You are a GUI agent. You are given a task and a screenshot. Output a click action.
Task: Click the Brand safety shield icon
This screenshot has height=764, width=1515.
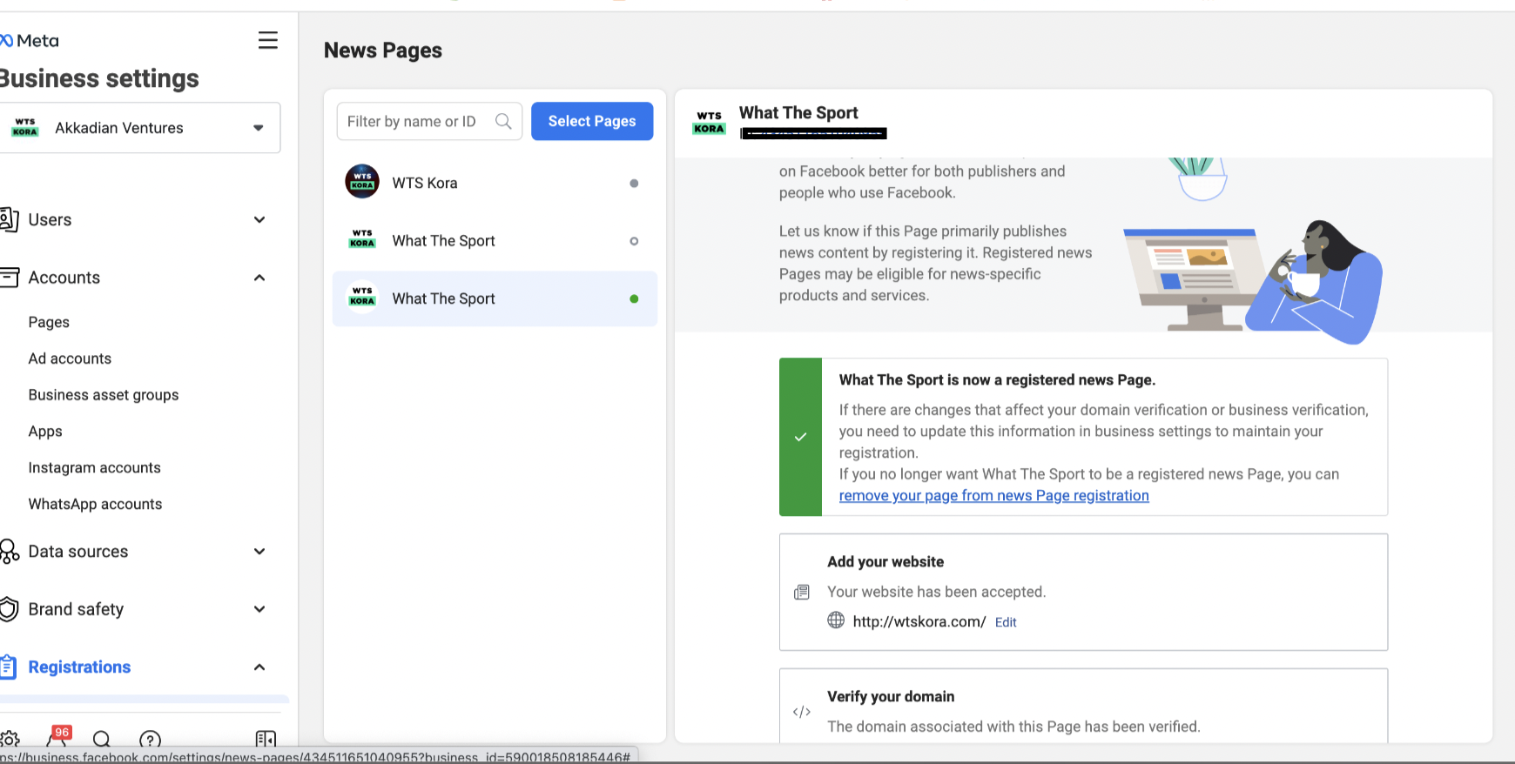(x=9, y=609)
